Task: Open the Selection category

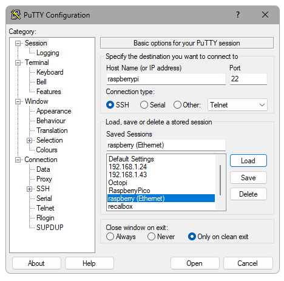Action: pyautogui.click(x=50, y=140)
